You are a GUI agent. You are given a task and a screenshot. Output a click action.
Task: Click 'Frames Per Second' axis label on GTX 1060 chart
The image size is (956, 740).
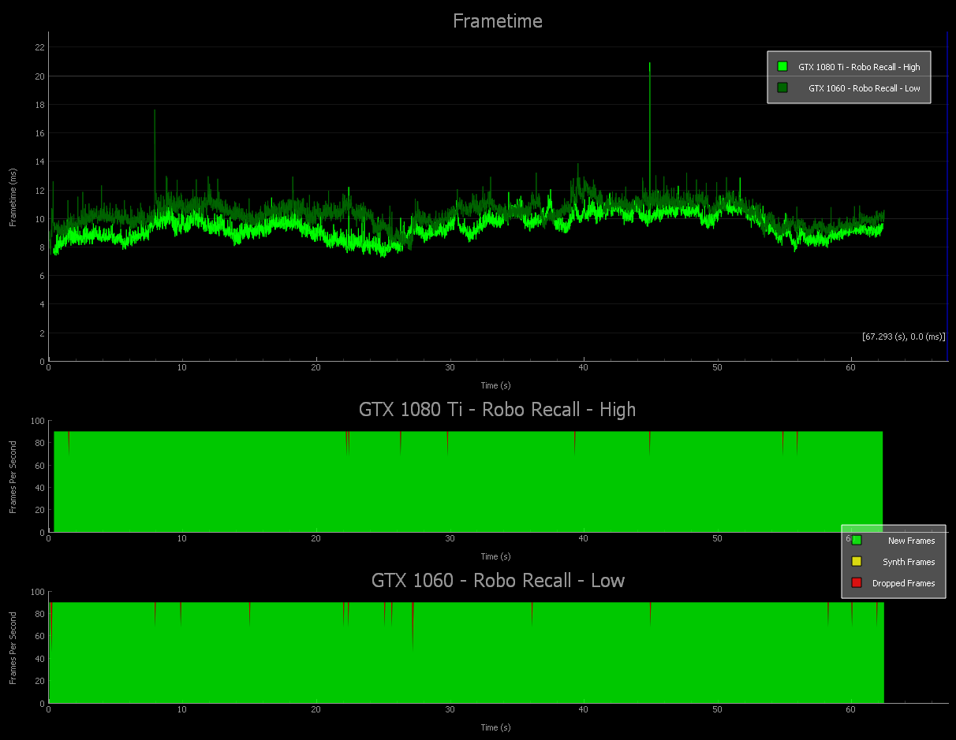click(x=13, y=648)
